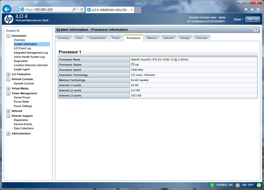Open Data Collections page
The image size is (264, 190).
click(24, 129)
